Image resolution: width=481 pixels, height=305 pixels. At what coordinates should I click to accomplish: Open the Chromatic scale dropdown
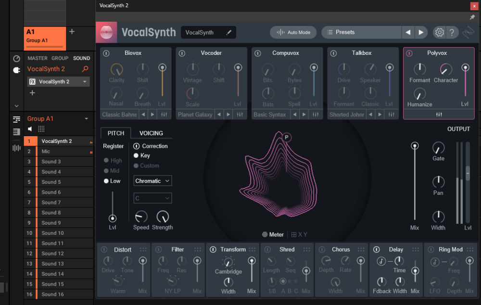[152, 181]
